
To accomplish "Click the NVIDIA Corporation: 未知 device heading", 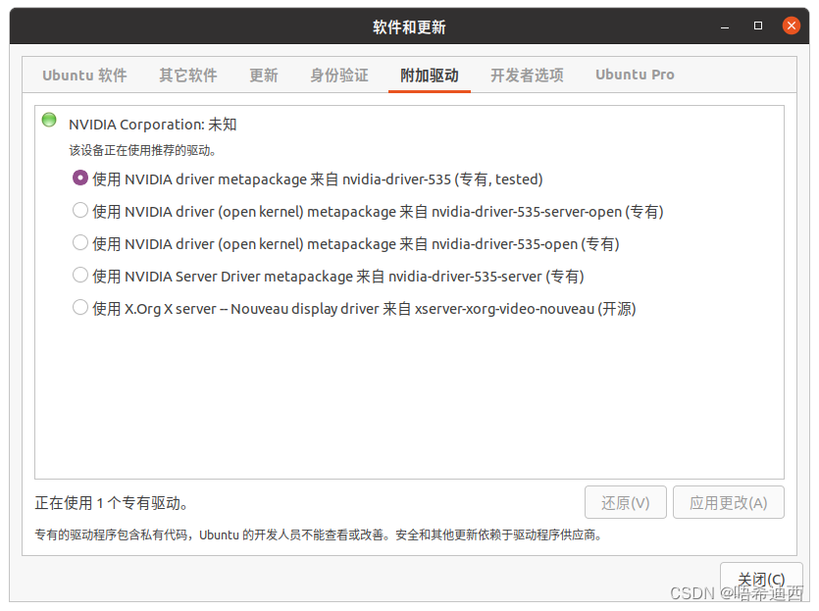I will click(152, 125).
